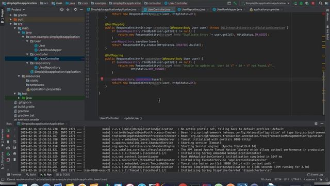The height and width of the screenshot is (186, 330).
Task: Open application.properties in project tree
Action: point(43,89)
